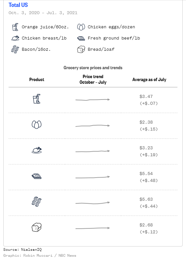Select the bread icon in table row

pyautogui.click(x=37, y=227)
